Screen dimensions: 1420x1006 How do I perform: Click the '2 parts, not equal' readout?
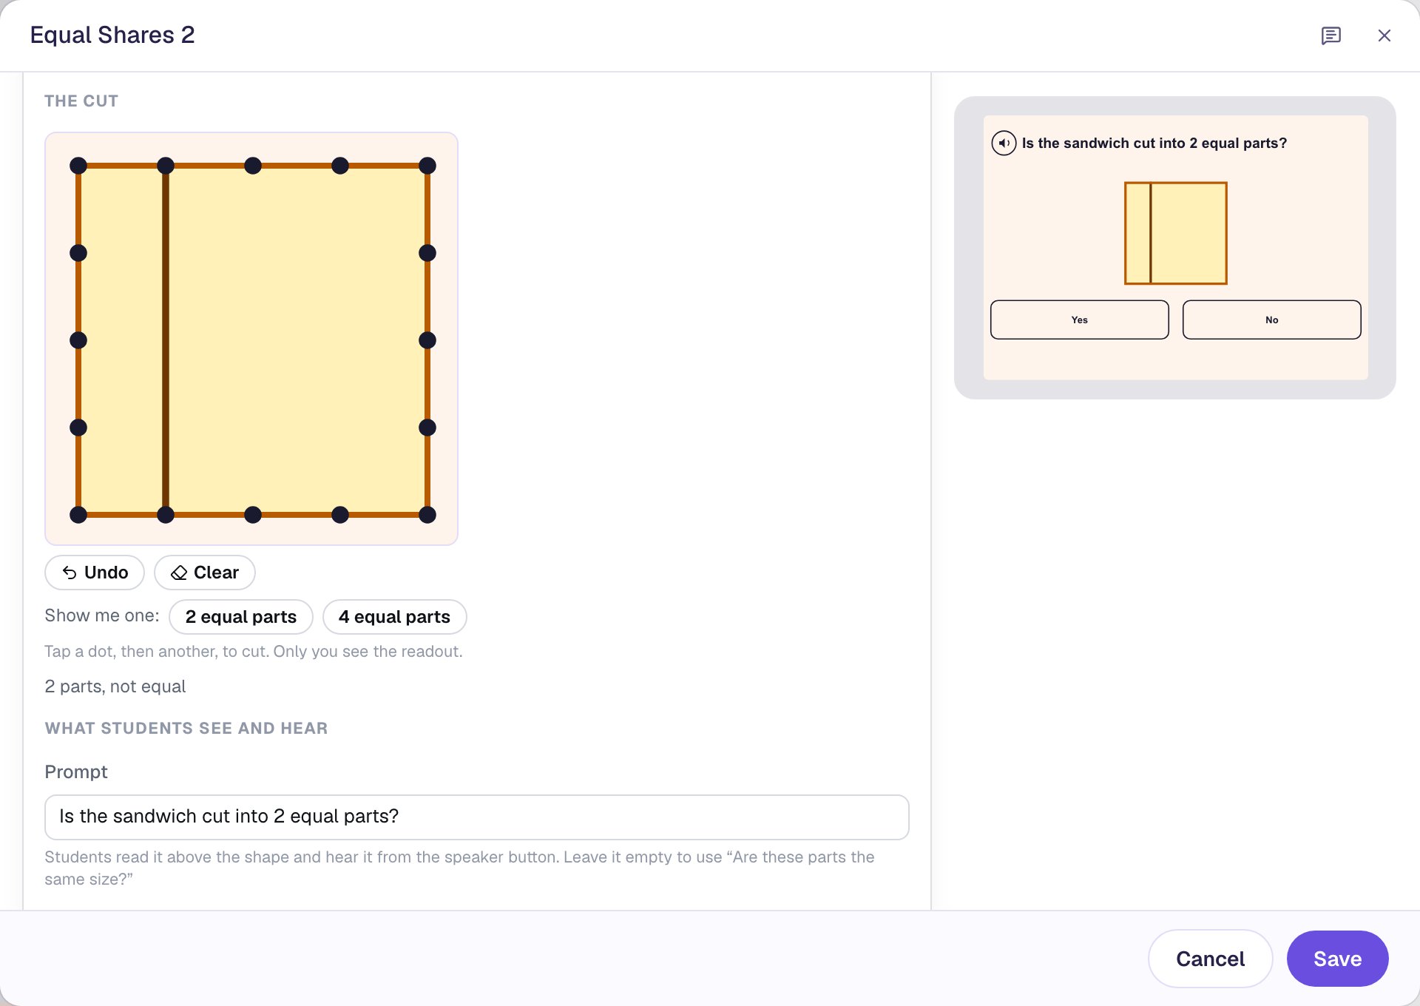pyautogui.click(x=115, y=686)
